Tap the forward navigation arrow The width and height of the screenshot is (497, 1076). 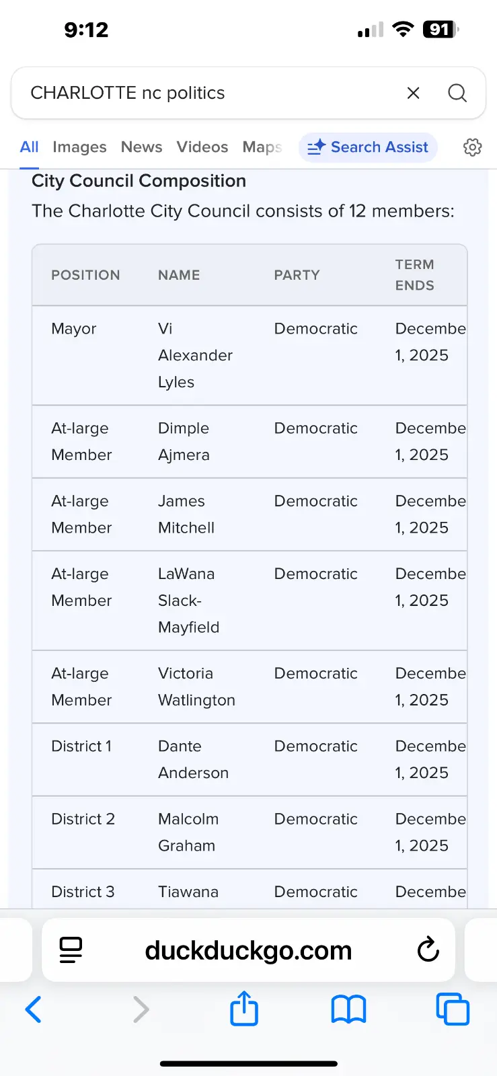[141, 1009]
